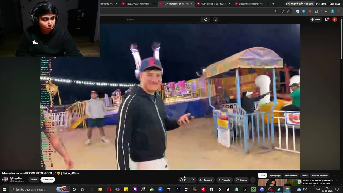Open the YouTube account avatar menu
Screen dimensions: 343x193
[334, 20]
